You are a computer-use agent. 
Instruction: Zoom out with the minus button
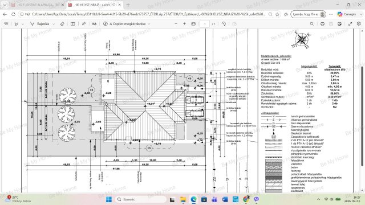[x=176, y=24]
